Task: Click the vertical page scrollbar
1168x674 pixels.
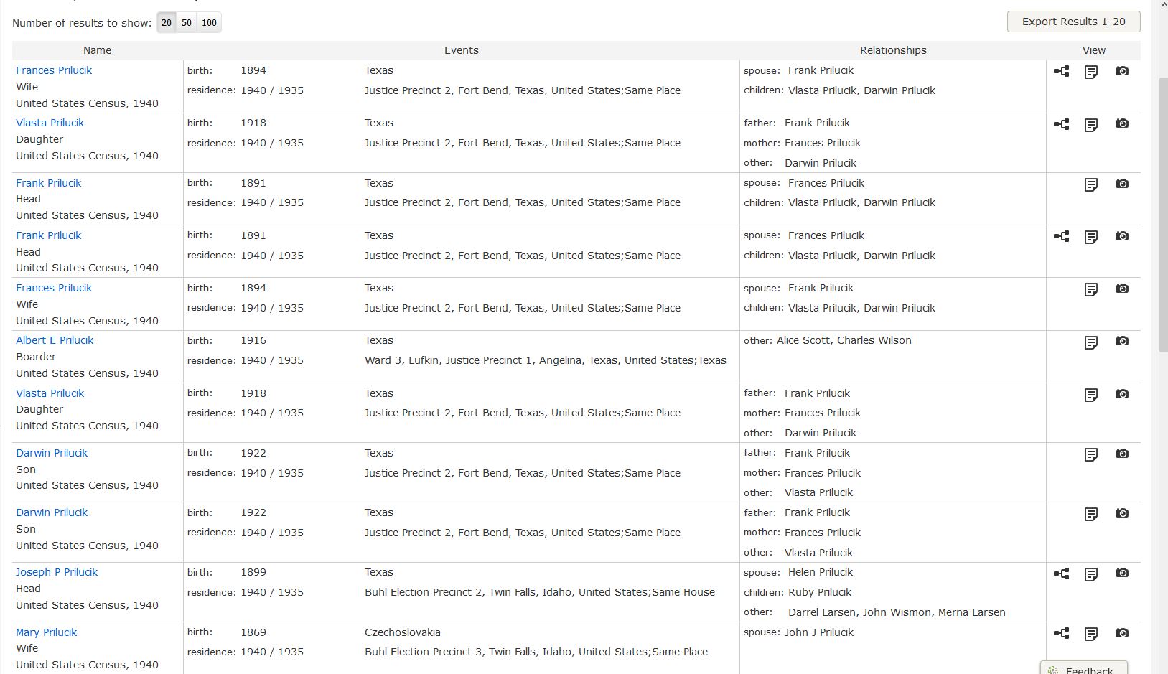Action: point(1163,215)
